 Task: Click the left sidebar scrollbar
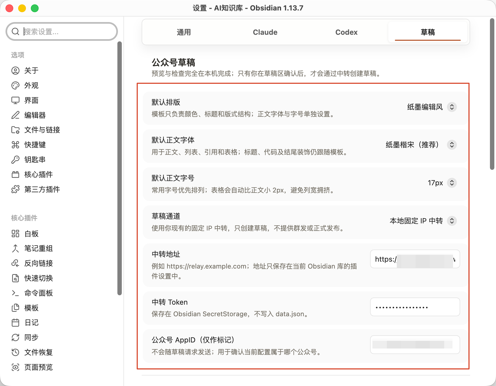tap(120, 168)
